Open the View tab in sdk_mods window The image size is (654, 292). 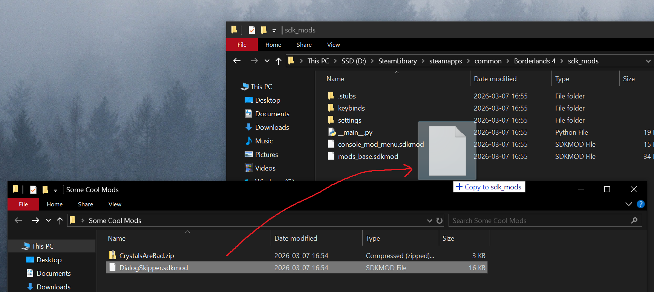(x=333, y=45)
